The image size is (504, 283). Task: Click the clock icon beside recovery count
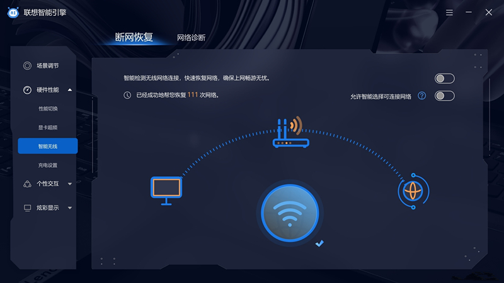127,96
